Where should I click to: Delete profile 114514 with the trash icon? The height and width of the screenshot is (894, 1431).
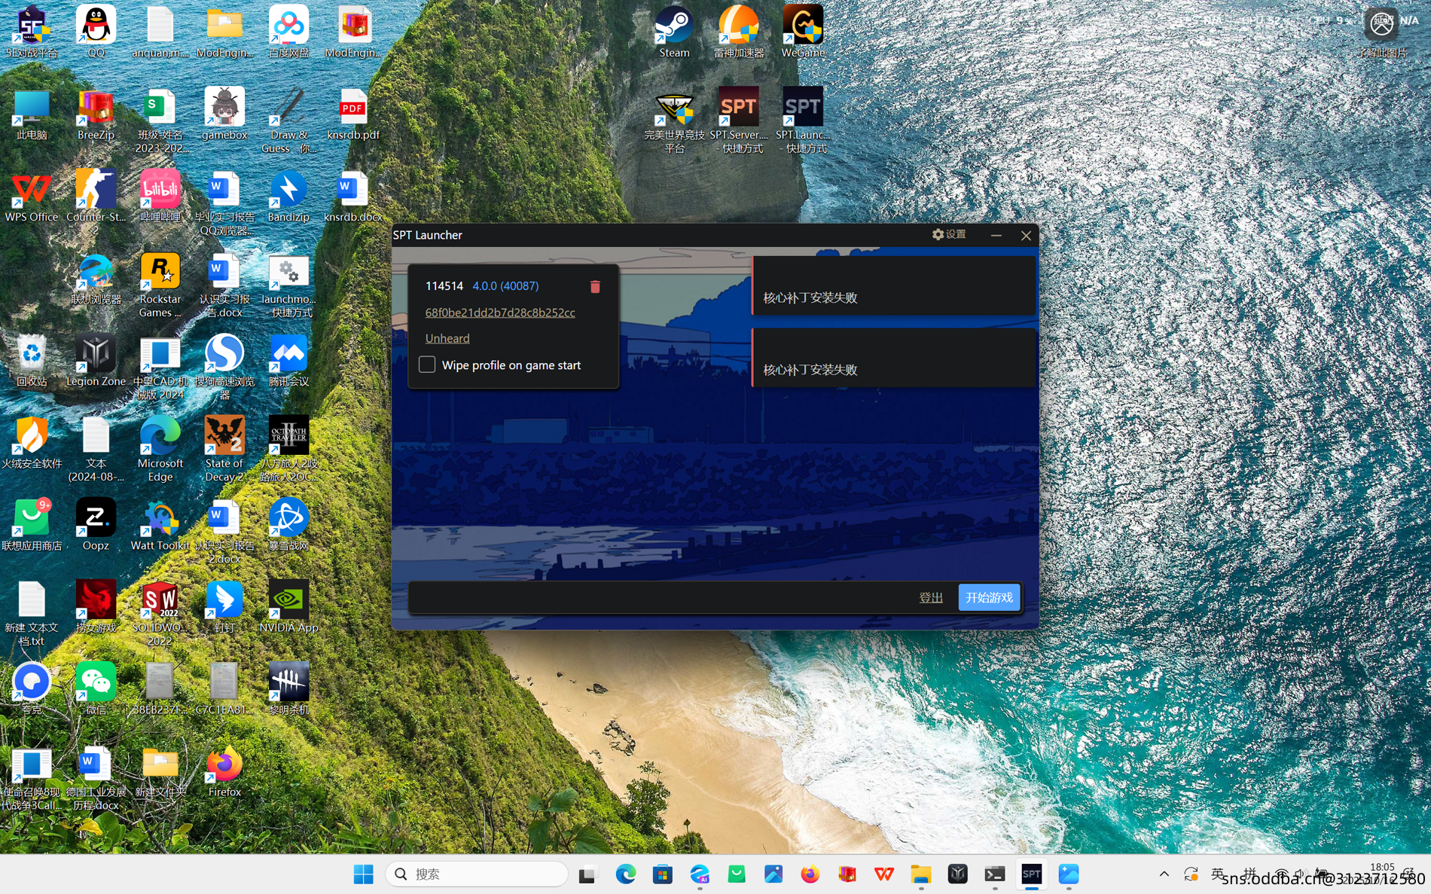pyautogui.click(x=595, y=286)
